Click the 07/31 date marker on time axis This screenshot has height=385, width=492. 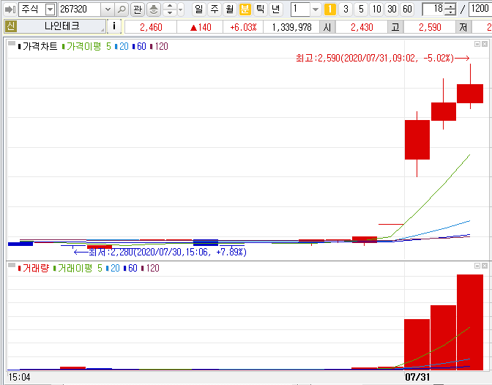tap(417, 377)
